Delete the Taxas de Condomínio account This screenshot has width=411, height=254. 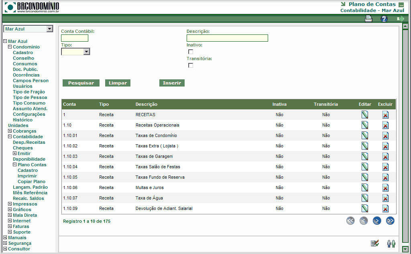click(x=385, y=136)
